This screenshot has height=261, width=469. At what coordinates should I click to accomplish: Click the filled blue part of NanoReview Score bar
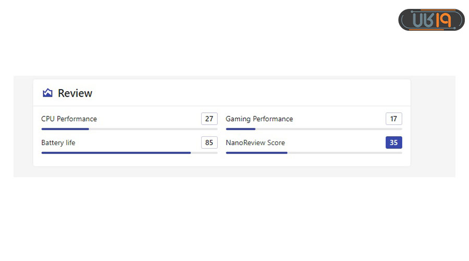pyautogui.click(x=256, y=153)
